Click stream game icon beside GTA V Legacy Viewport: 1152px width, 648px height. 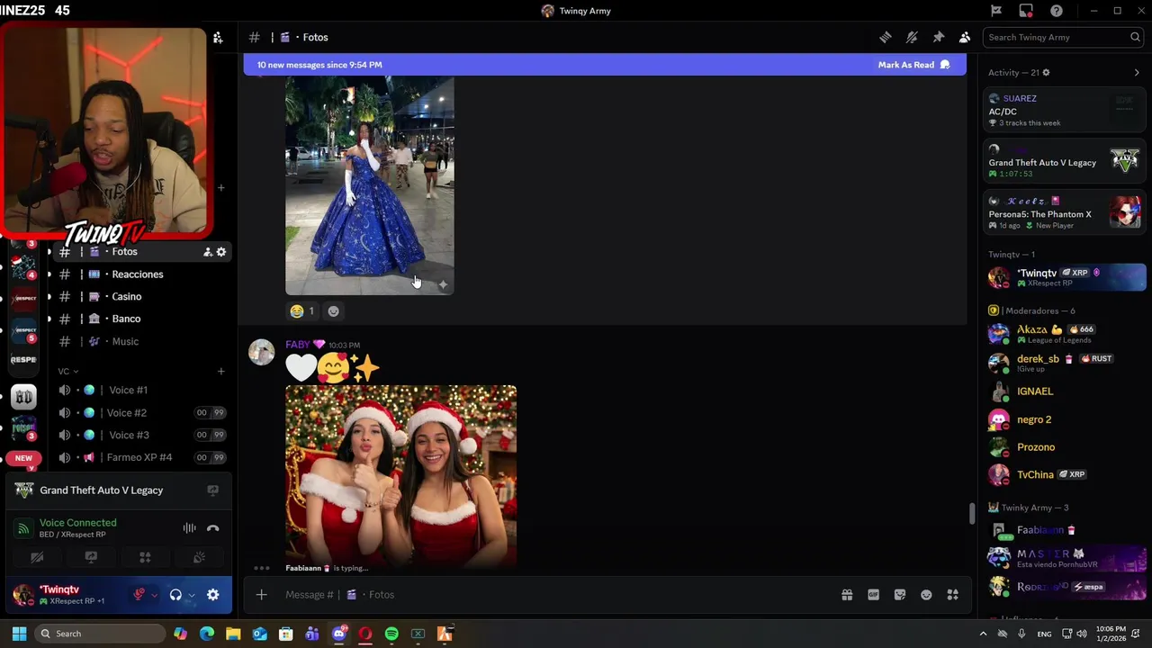pyautogui.click(x=213, y=490)
